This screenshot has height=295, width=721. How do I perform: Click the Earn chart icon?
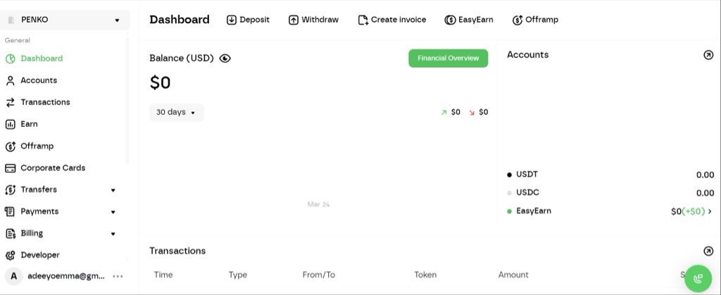tap(10, 124)
